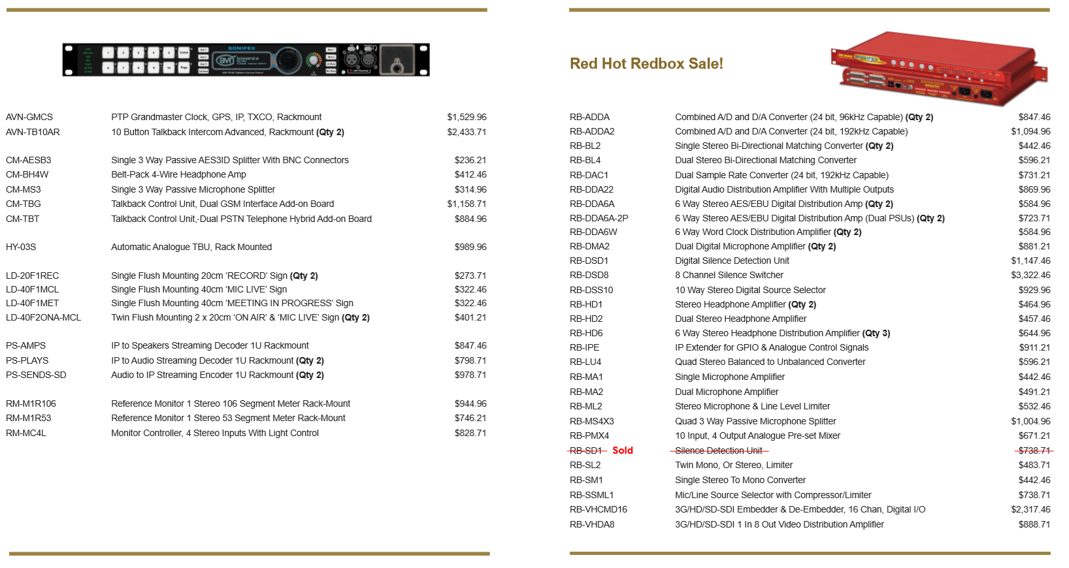Viewport: 1069px width, 568px height.
Task: Click '8 Channel Silence Switcher' description
Action: (x=729, y=275)
